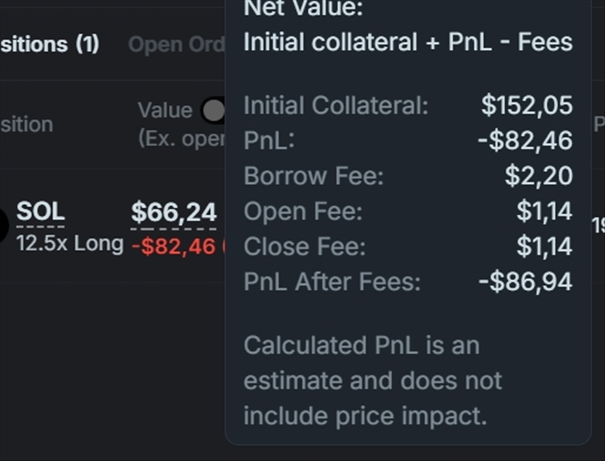Open the SOL position symbol link
The height and width of the screenshot is (461, 605).
point(40,212)
